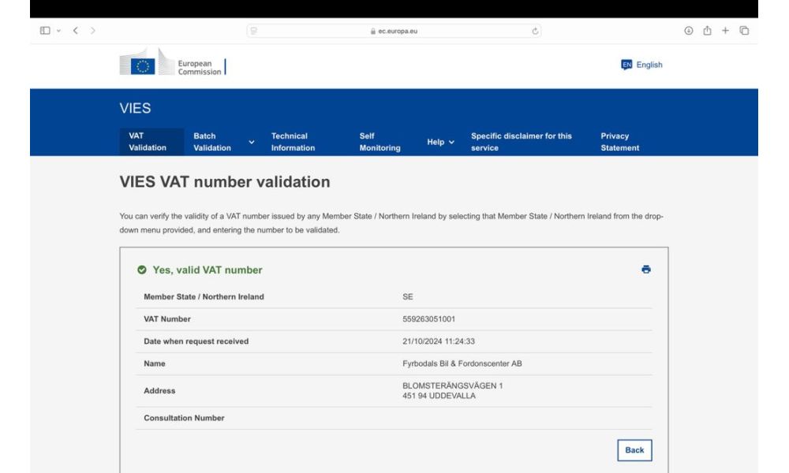
Task: Click the EN language icon
Action: pos(626,65)
